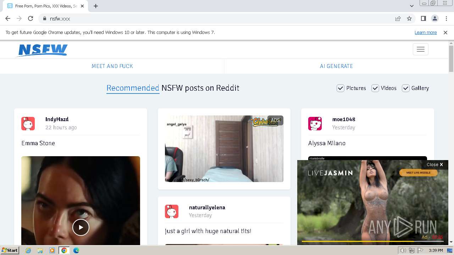Viewport: 454px width, 255px height.
Task: Click the Yesterday timestamp under moe1048
Action: [344, 127]
